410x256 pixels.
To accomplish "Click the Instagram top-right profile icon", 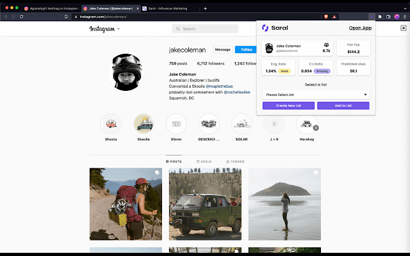I will coord(404,28).
